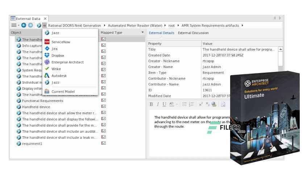Select Functional Requirements item in list
303x175 pixels.
point(42,101)
